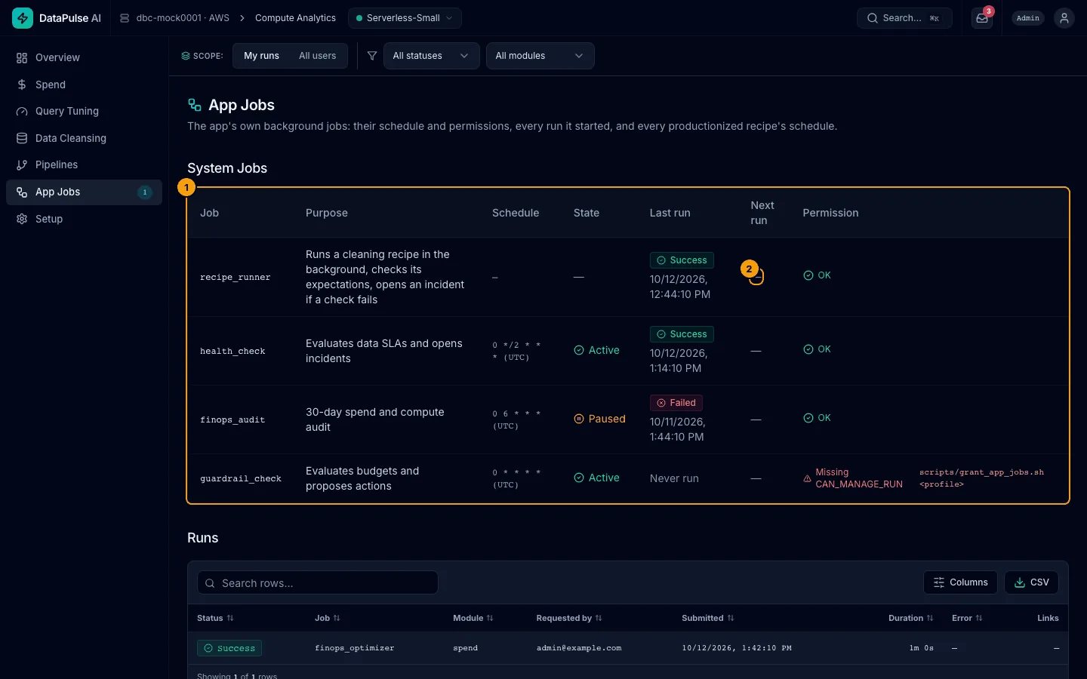The height and width of the screenshot is (679, 1087).
Task: Click the App Jobs heading icon
Action: 195,105
